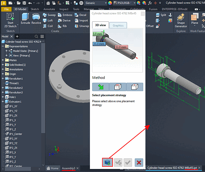Expand the Solid Bodies(1) node
The width and height of the screenshot is (205, 172).
3,65
